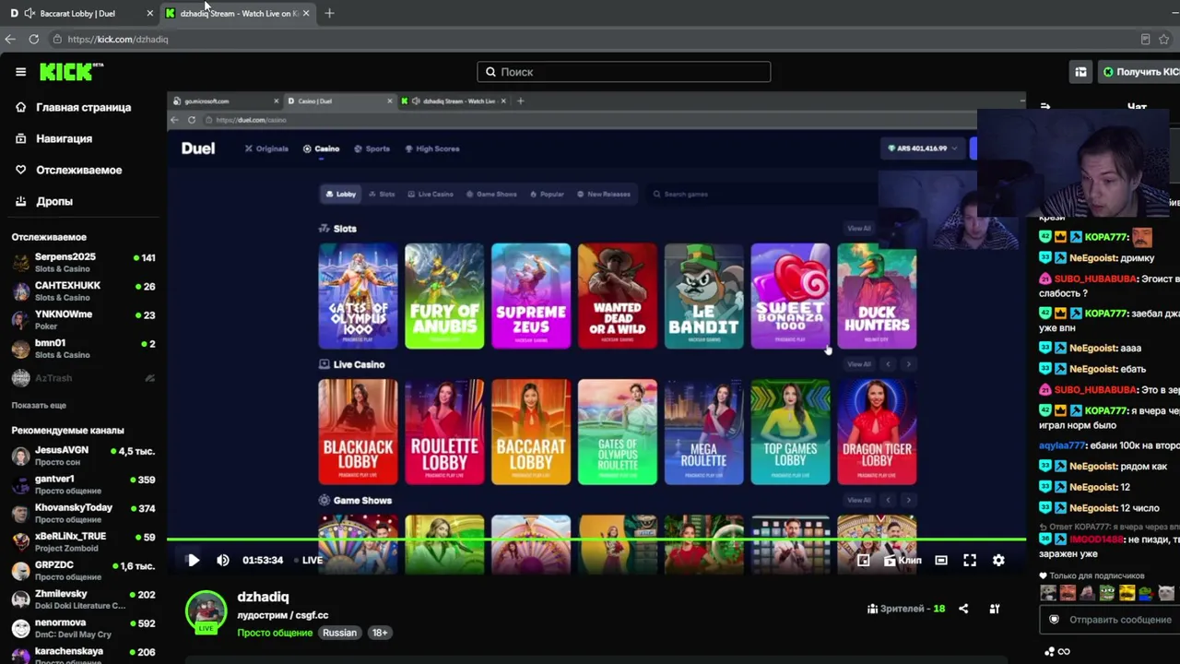Open the player settings gear
1180x664 pixels.
[998, 560]
